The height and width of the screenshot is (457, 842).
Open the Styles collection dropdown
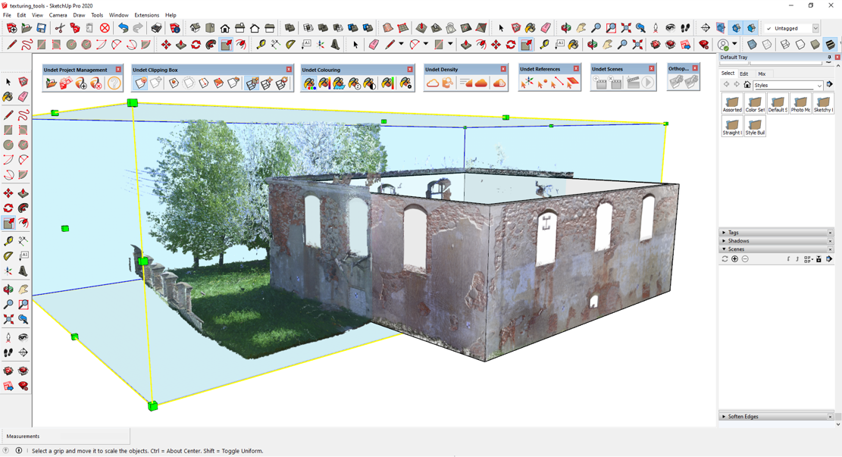(x=819, y=85)
